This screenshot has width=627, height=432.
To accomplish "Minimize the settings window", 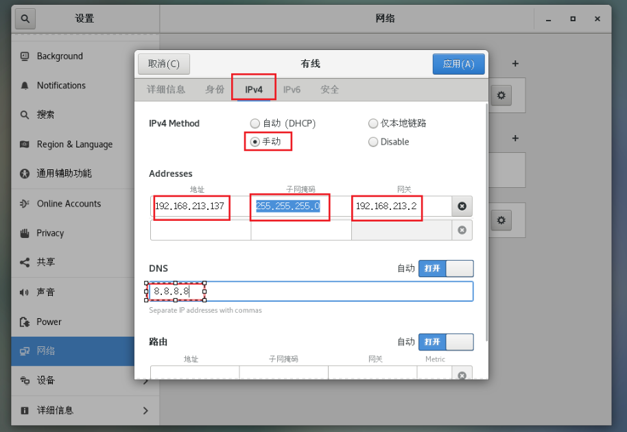I will 549,19.
